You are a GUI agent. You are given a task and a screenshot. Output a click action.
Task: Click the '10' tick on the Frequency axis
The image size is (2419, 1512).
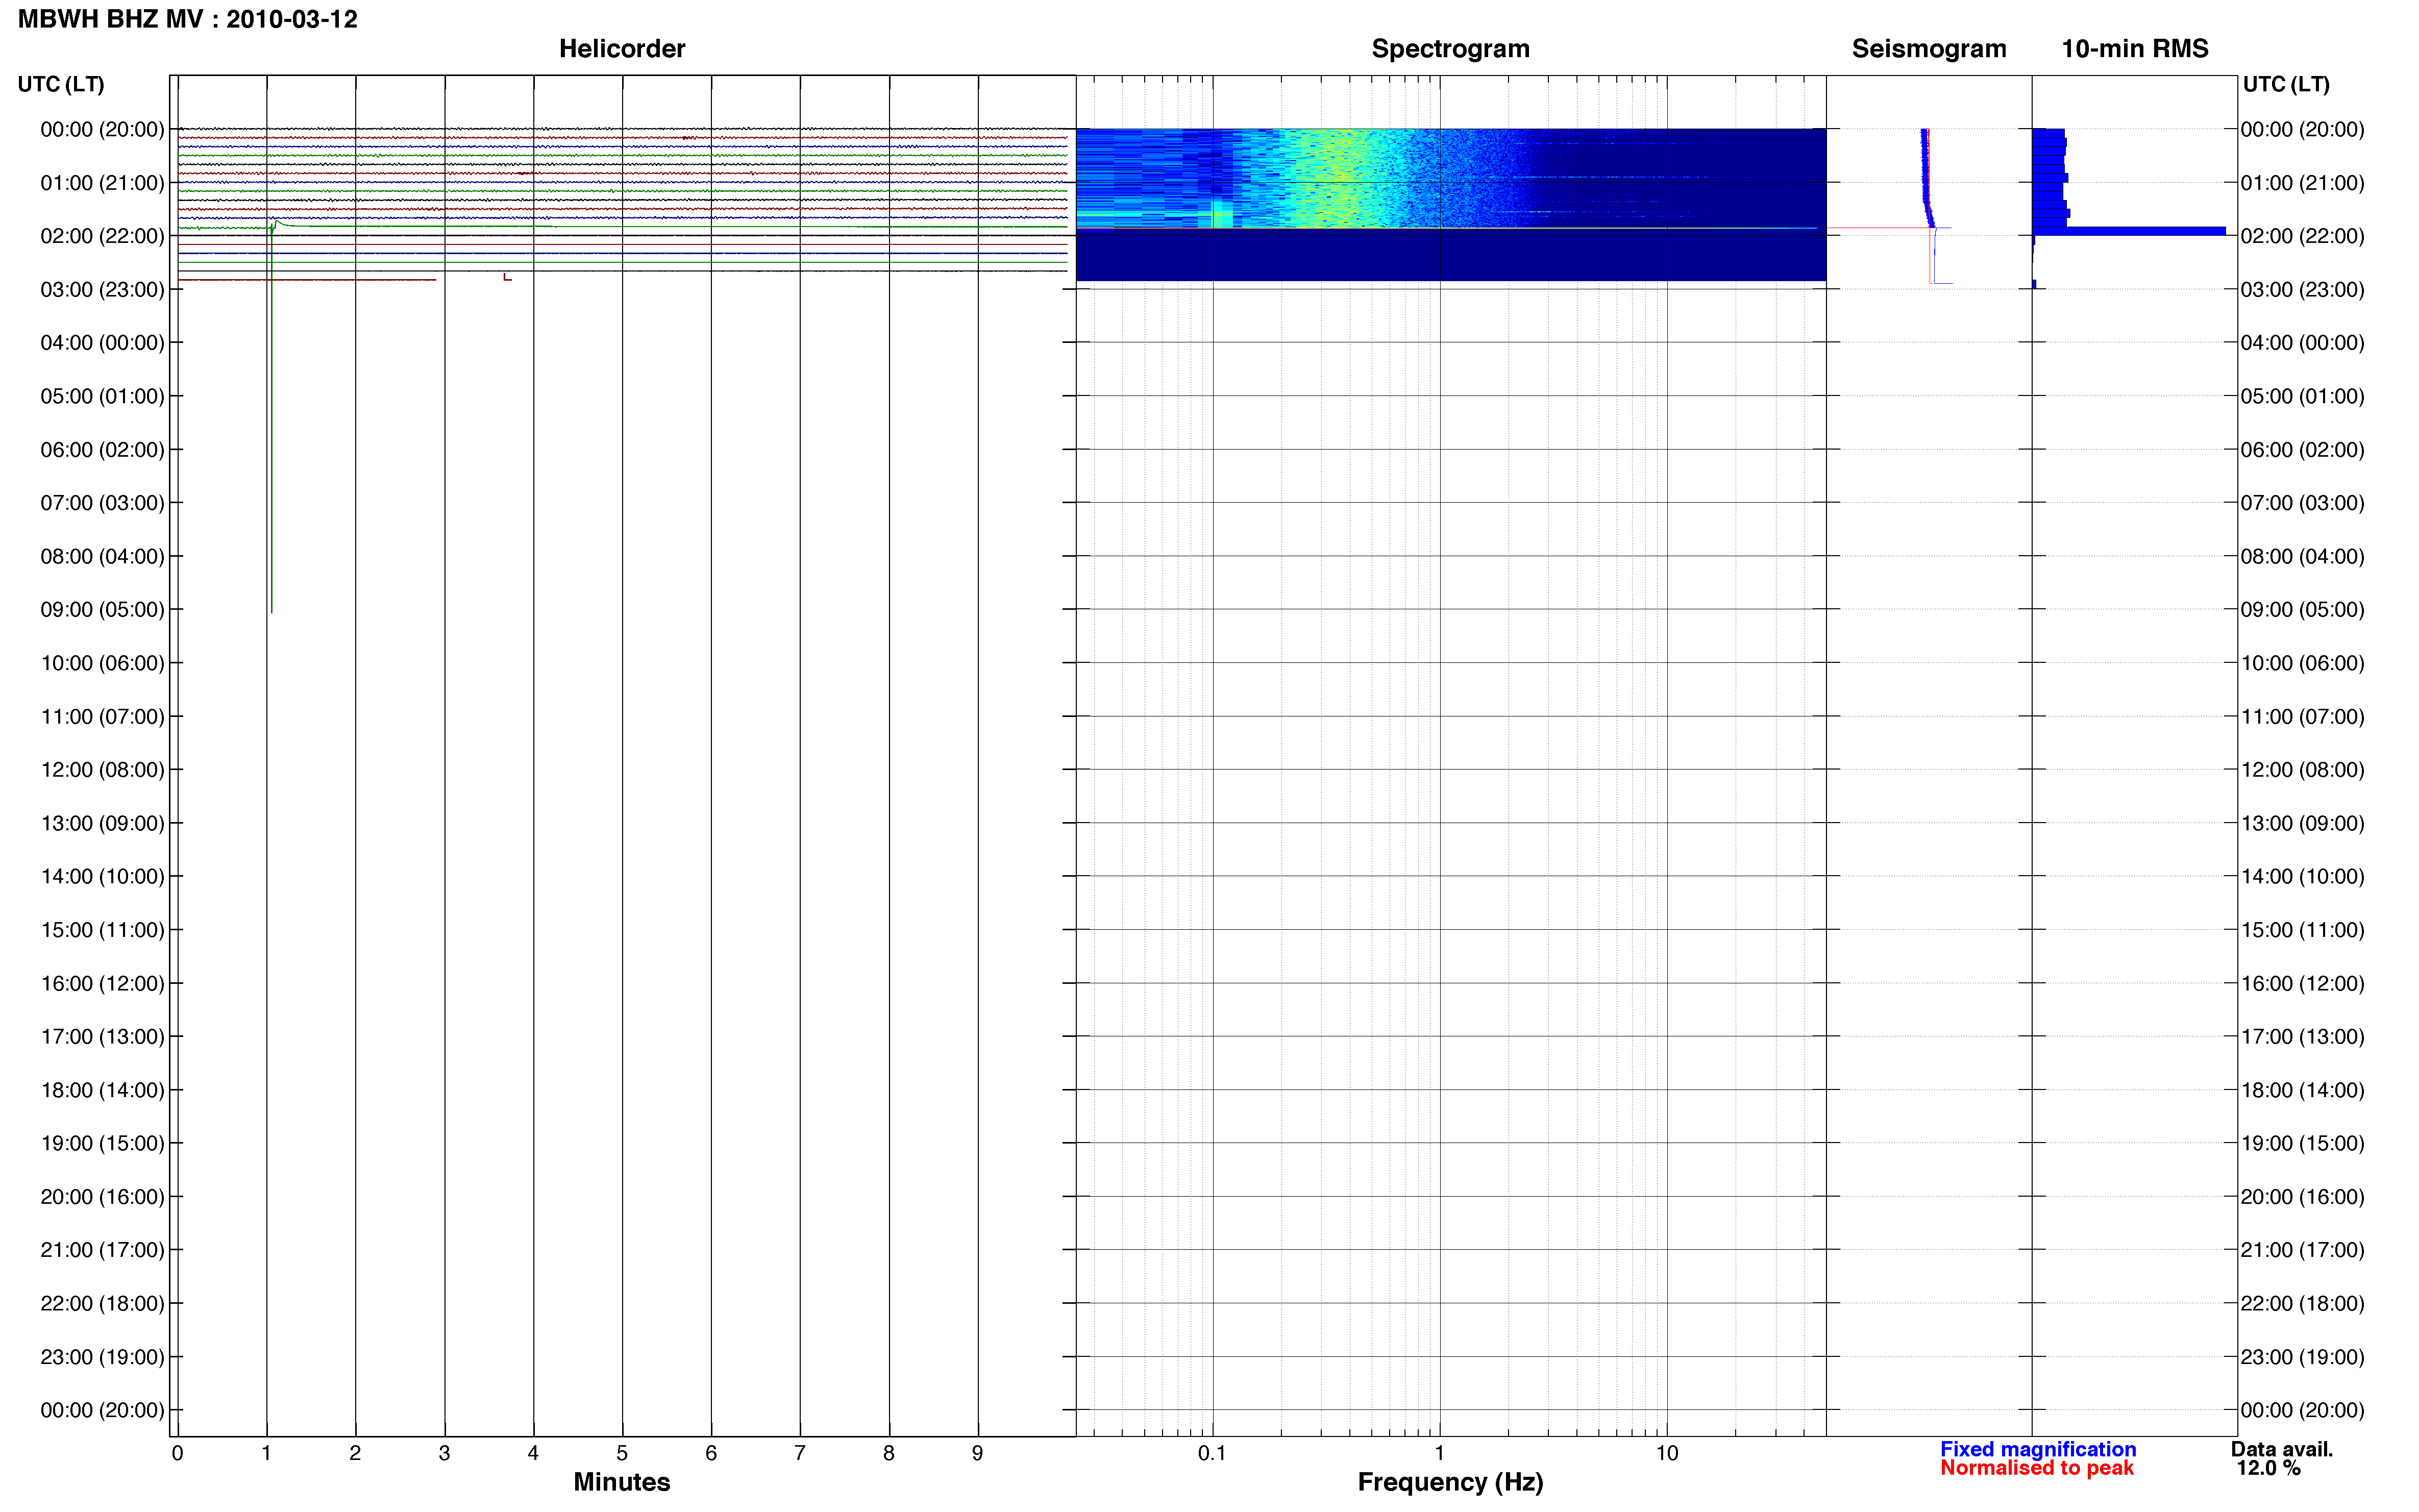click(x=1666, y=1453)
